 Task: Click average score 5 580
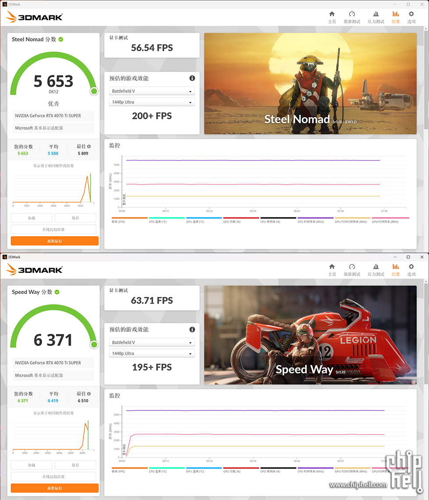pos(53,154)
